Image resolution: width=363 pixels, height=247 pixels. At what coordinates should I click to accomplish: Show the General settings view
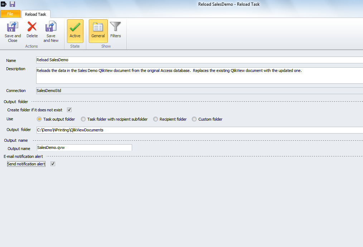coord(98,31)
